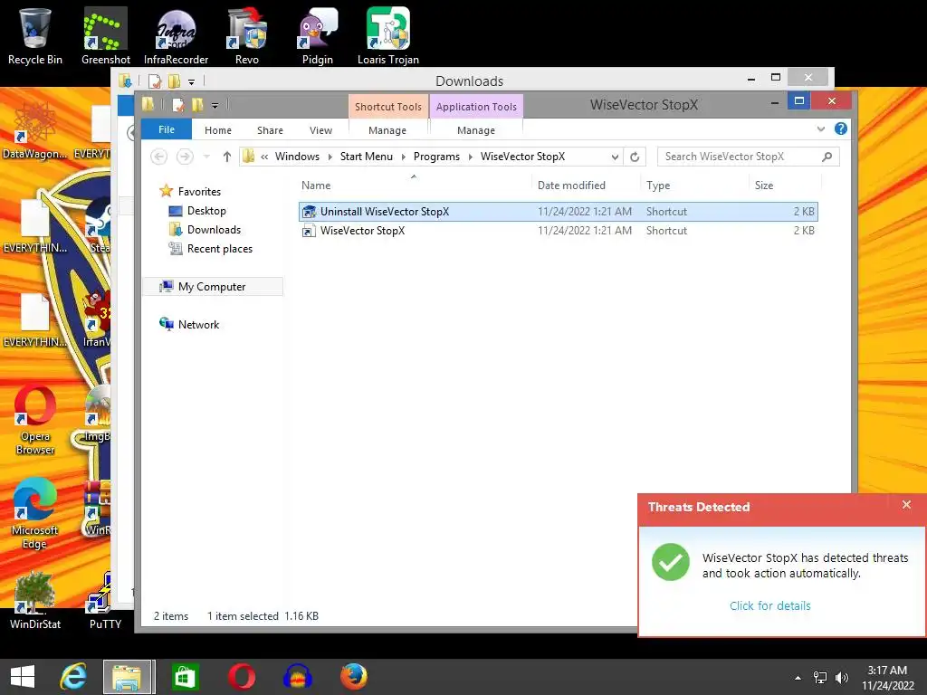Open the taskbar clock and date

click(x=887, y=678)
